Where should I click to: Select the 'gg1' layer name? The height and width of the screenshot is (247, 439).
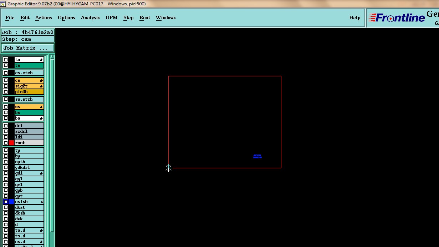pyautogui.click(x=29, y=179)
